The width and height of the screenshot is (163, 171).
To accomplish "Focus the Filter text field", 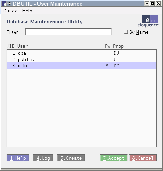I will coord(68,32).
